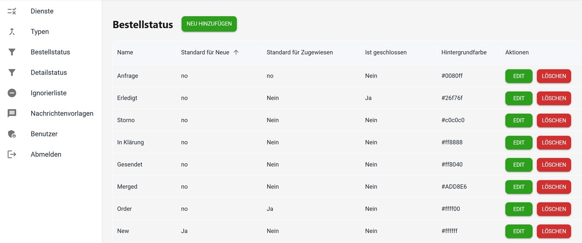This screenshot has width=582, height=243.
Task: Sort by Ist geschlossen column header
Action: click(x=386, y=52)
